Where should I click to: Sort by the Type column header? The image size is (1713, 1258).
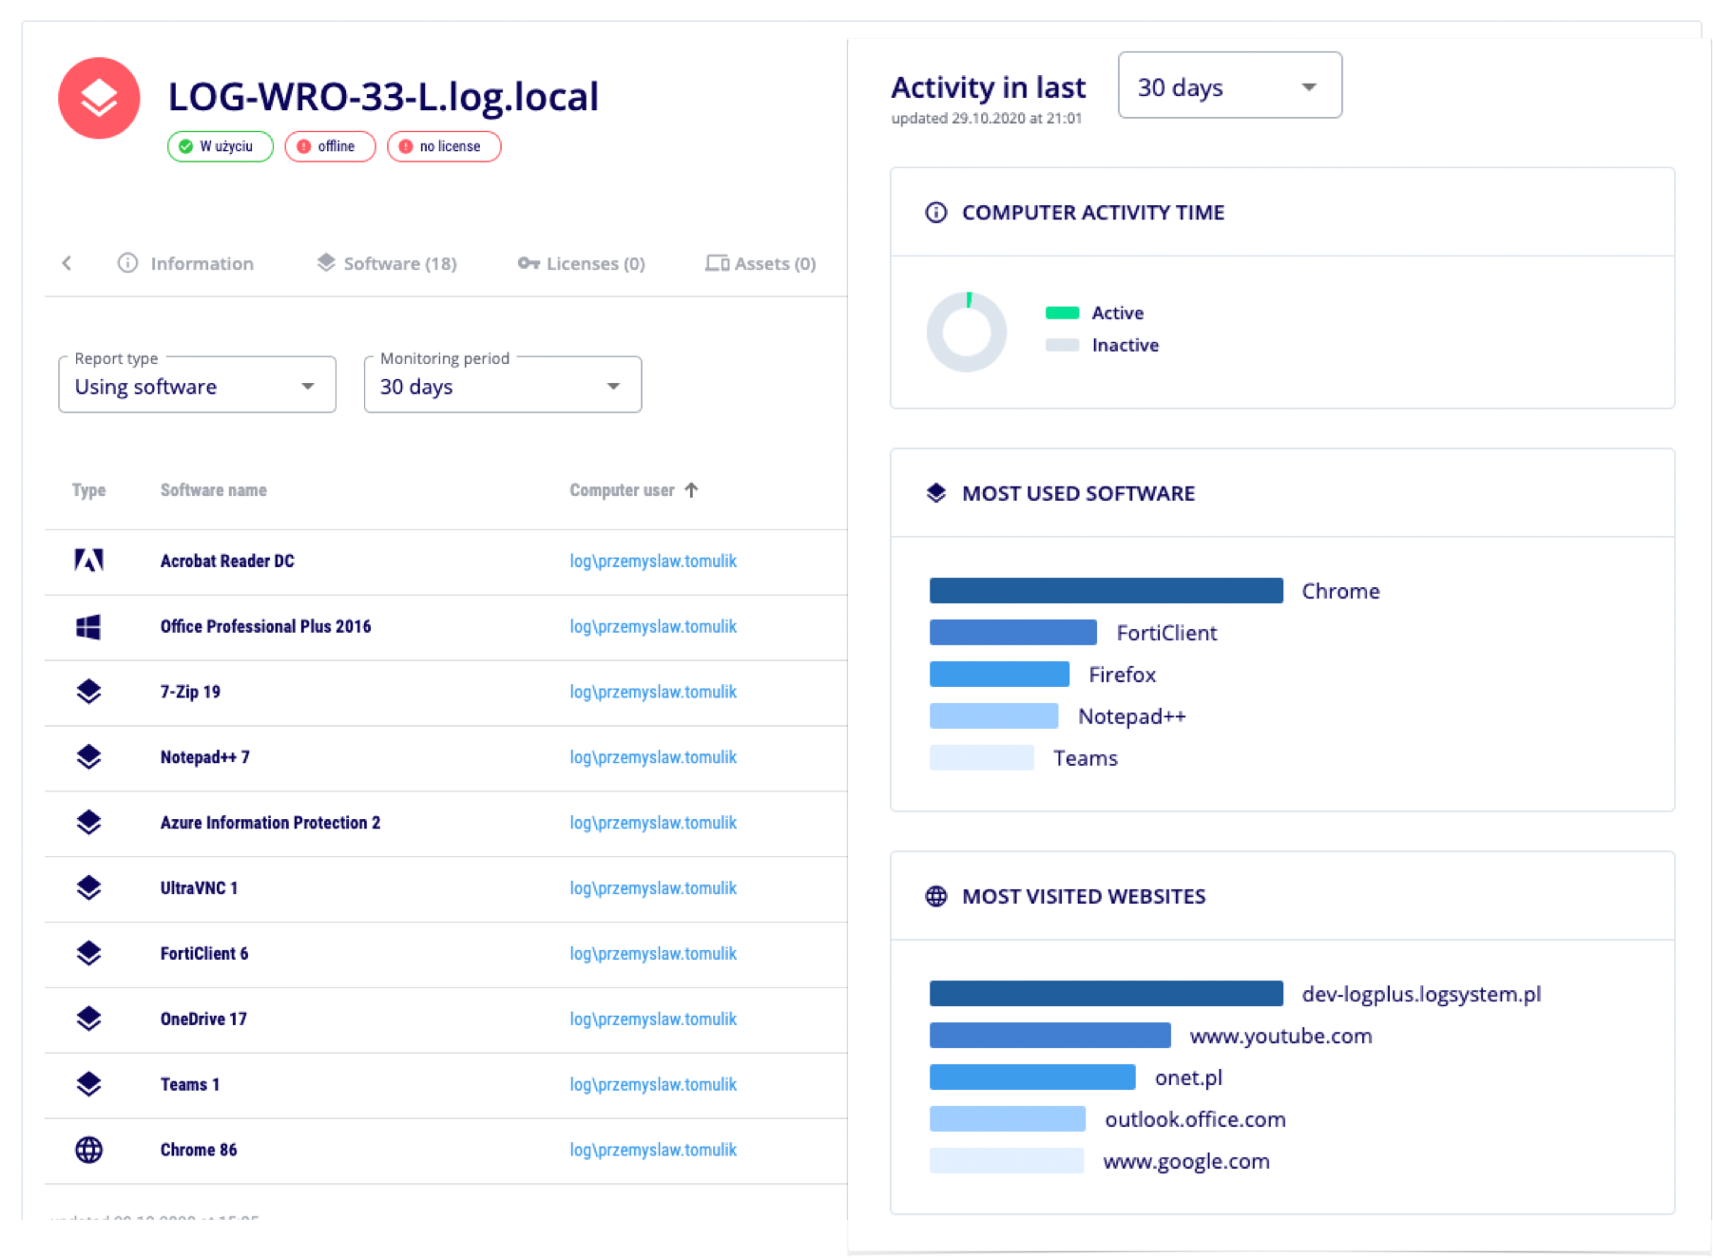click(88, 490)
